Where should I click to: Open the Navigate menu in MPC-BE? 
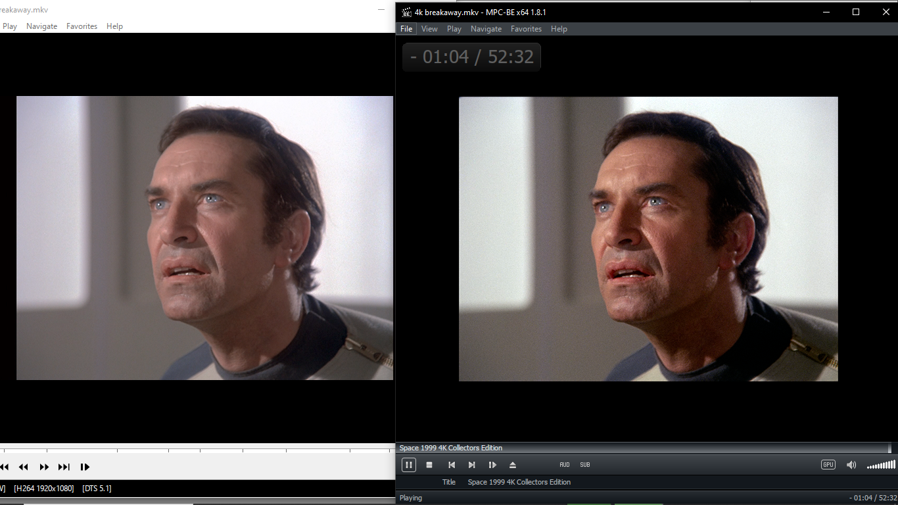pyautogui.click(x=486, y=29)
